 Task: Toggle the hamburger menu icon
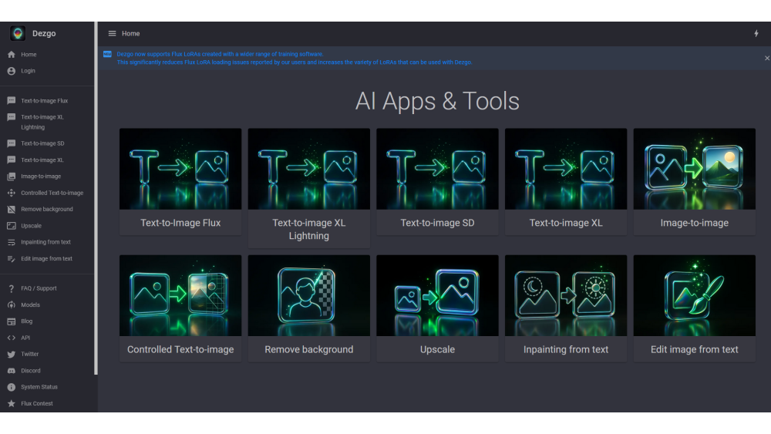[112, 33]
